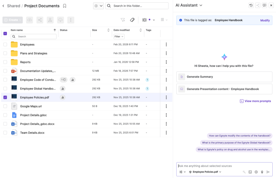Click Modify link for the file tag

[x=265, y=20]
